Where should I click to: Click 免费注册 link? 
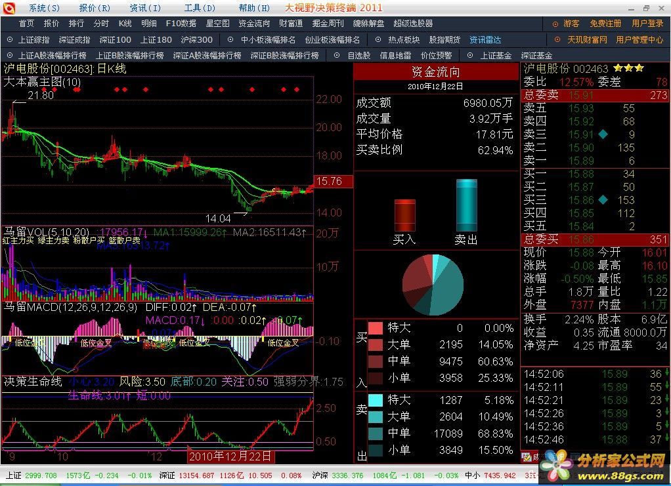605,24
